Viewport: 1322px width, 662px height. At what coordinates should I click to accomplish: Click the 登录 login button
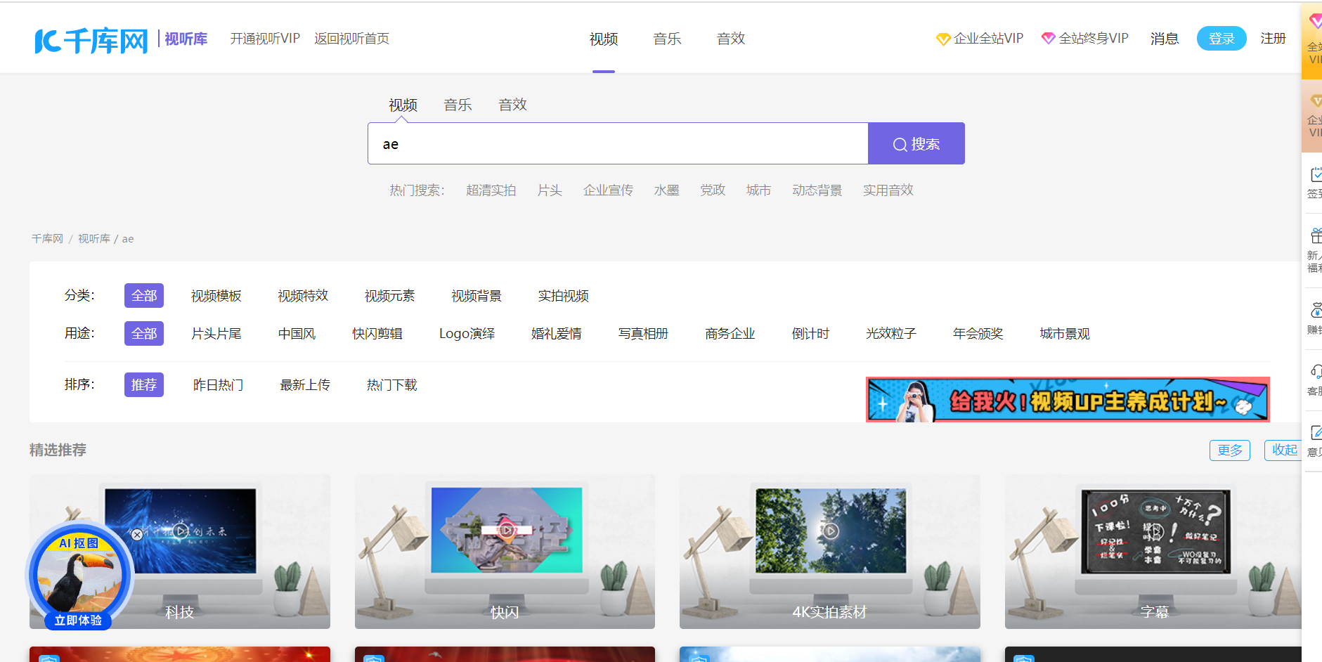(1221, 38)
